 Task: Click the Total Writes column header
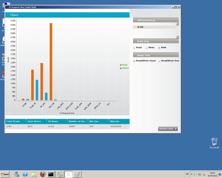pyautogui.click(x=36, y=121)
